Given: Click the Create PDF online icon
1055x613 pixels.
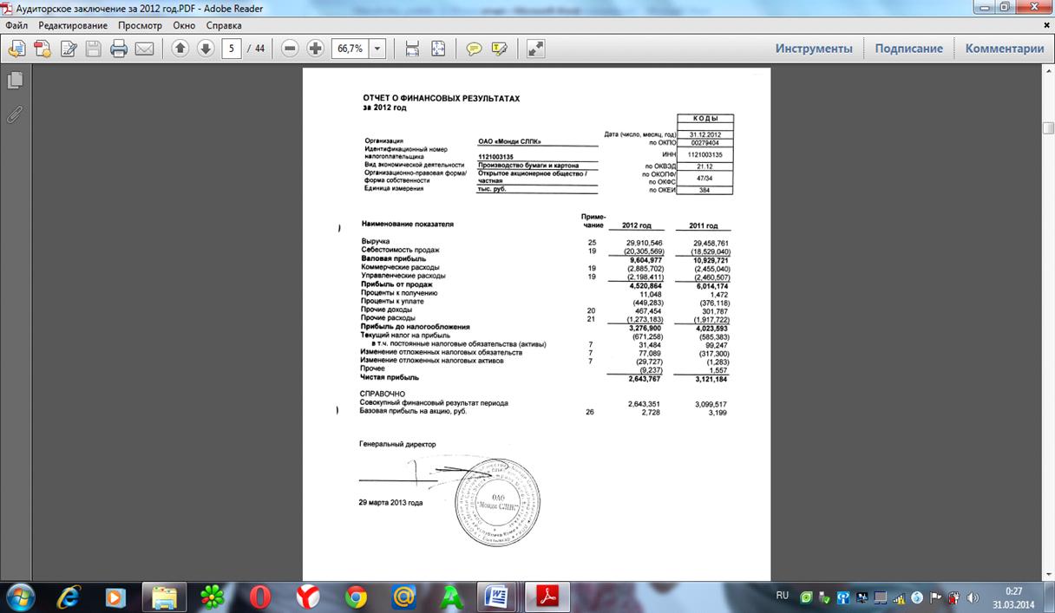Looking at the screenshot, I should coord(42,49).
